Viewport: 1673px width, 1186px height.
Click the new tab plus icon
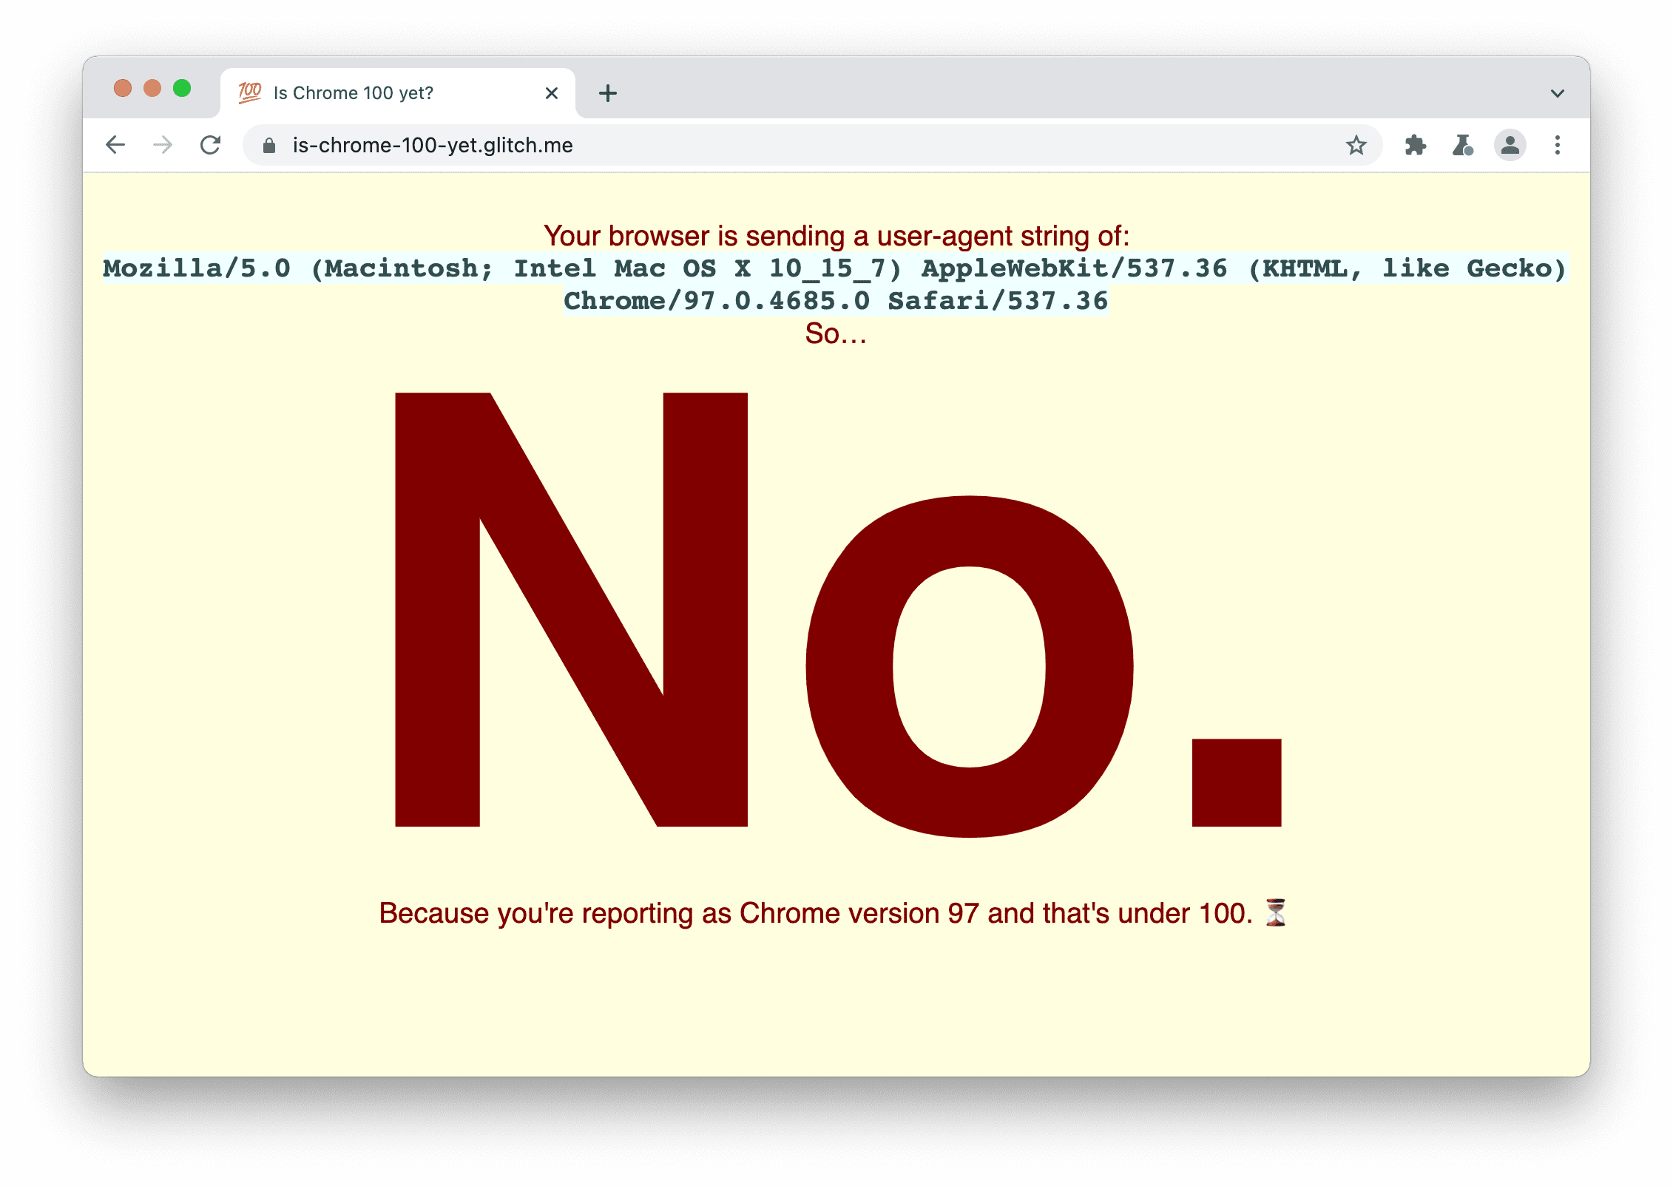tap(611, 91)
